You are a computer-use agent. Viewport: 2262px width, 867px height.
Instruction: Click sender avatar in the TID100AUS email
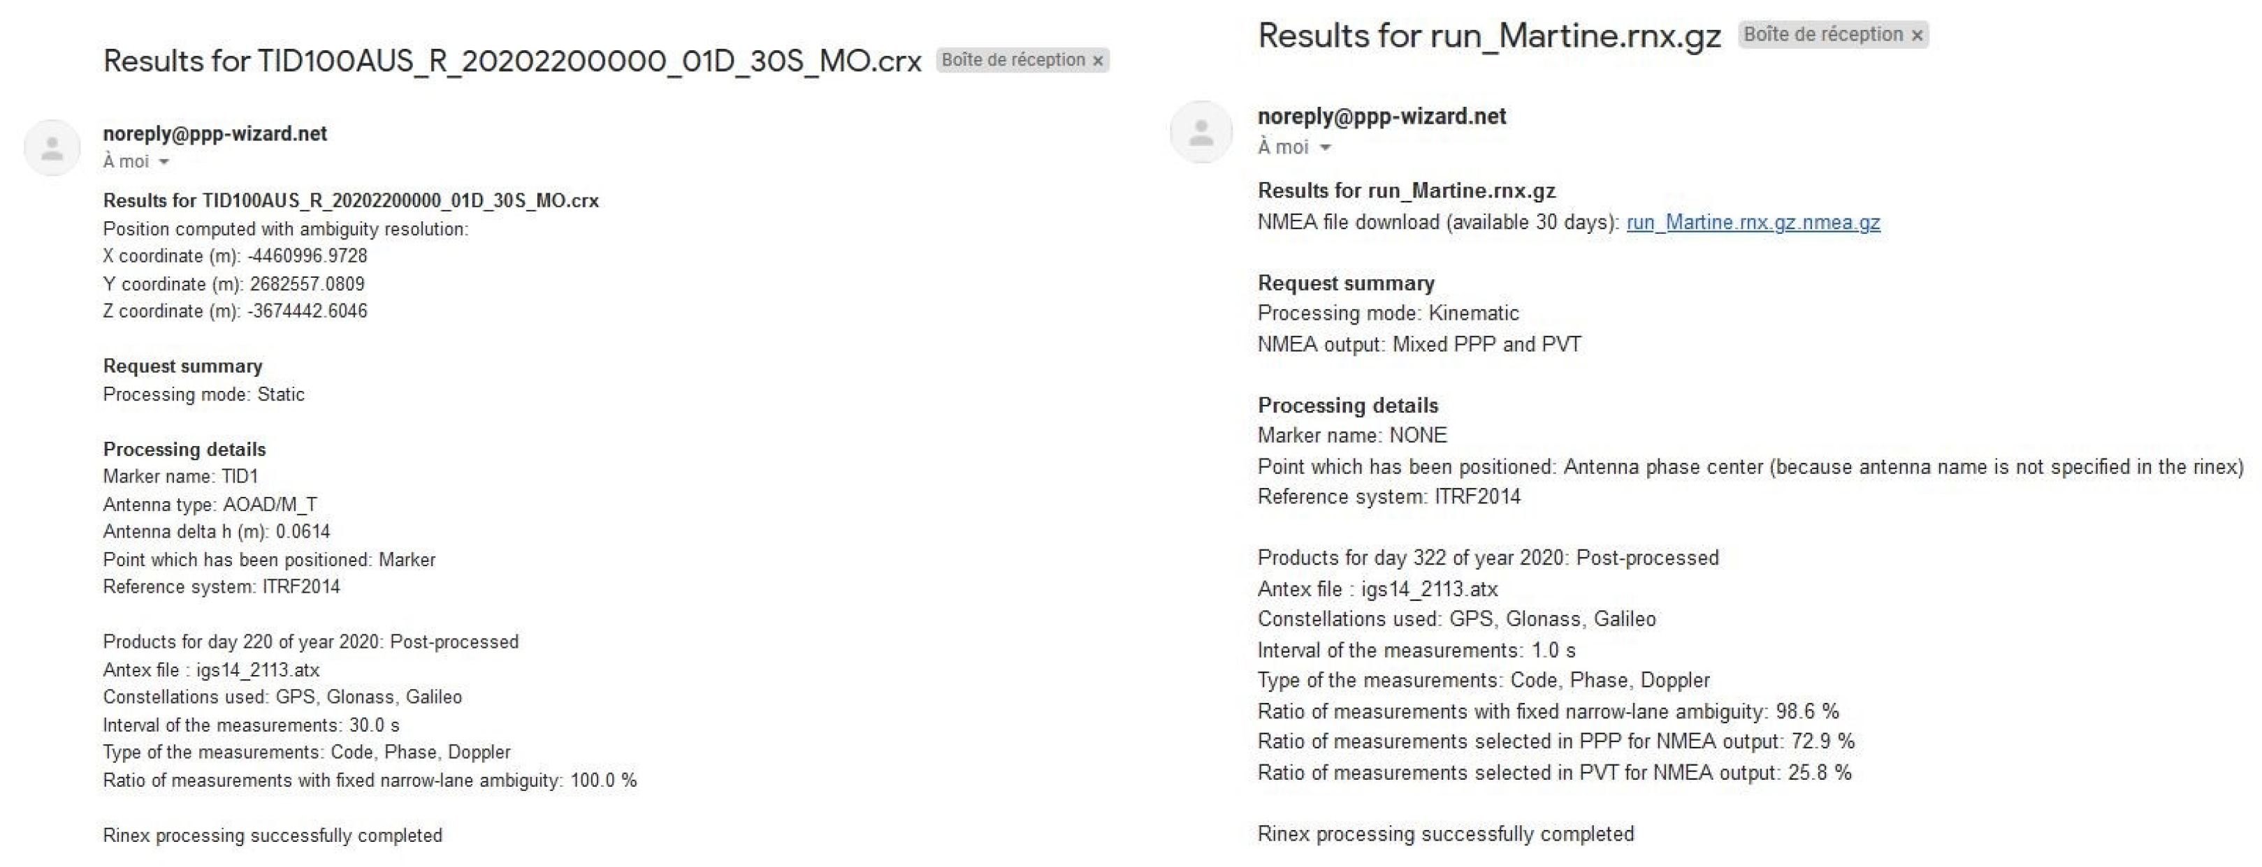click(x=52, y=147)
